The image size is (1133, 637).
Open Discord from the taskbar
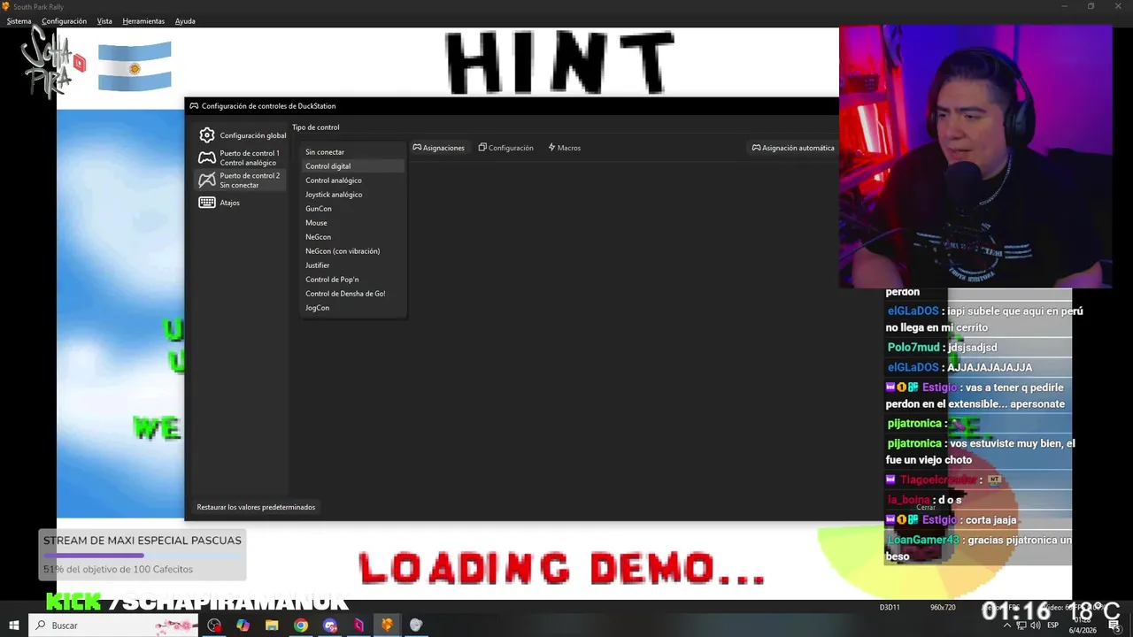click(x=330, y=625)
